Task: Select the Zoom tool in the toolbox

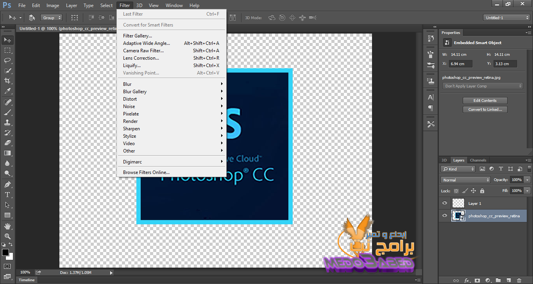Action: [x=7, y=236]
